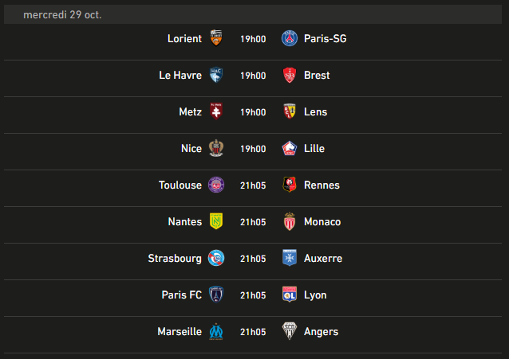This screenshot has width=509, height=359.
Task: Click the Strasbourg–Auxerre 21h05 match time
Action: pos(253,259)
